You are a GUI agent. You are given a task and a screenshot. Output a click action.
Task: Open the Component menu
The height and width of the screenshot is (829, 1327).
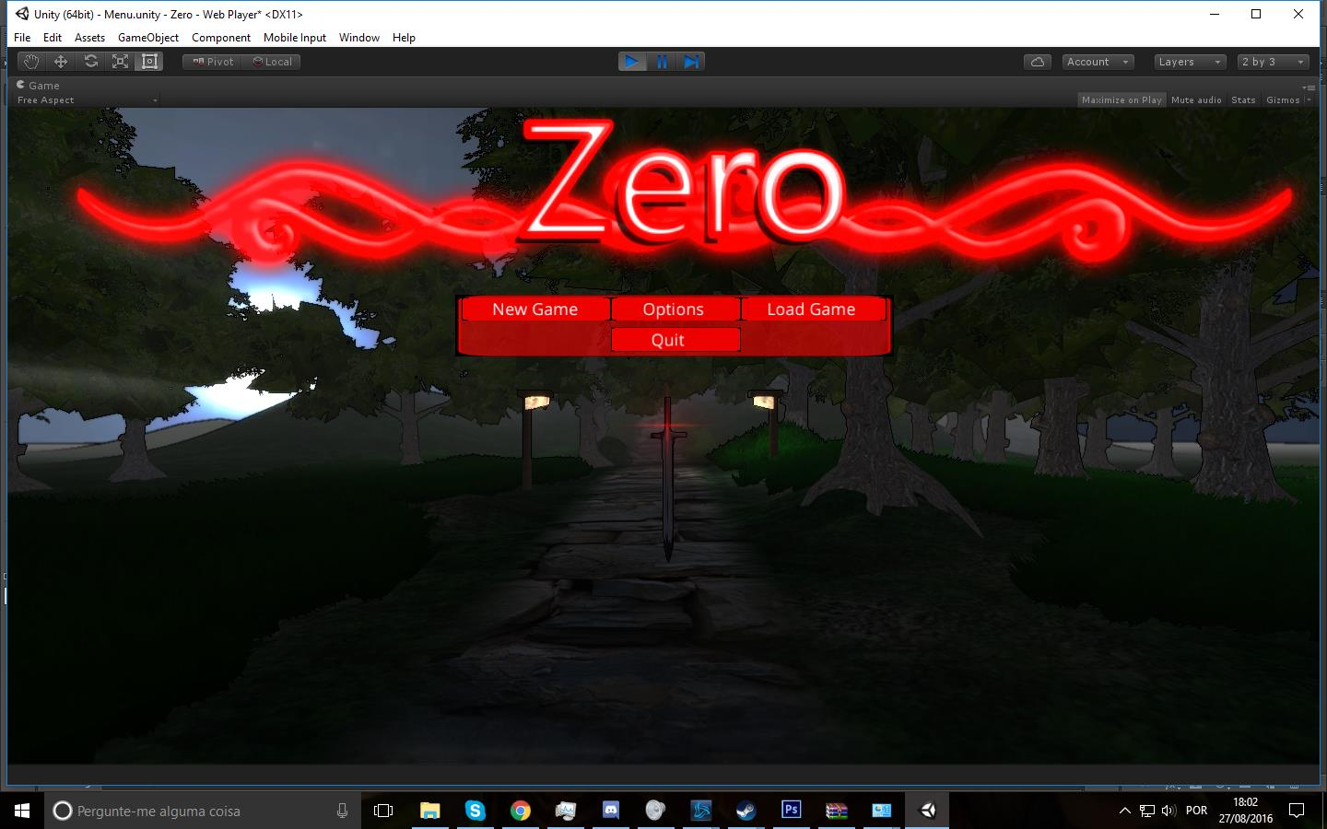point(221,38)
